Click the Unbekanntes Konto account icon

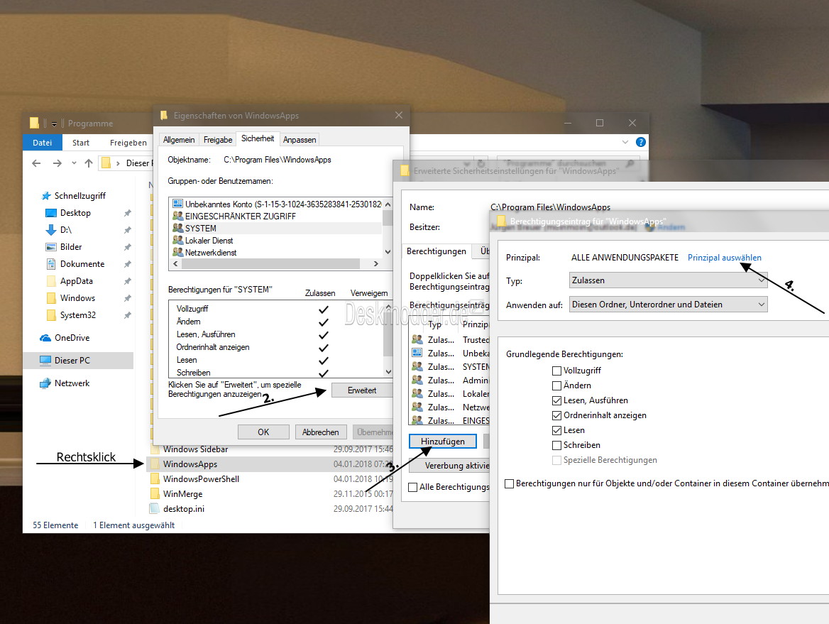[177, 204]
